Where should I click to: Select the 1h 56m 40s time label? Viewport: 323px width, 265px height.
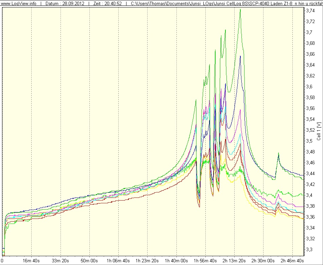(205, 261)
